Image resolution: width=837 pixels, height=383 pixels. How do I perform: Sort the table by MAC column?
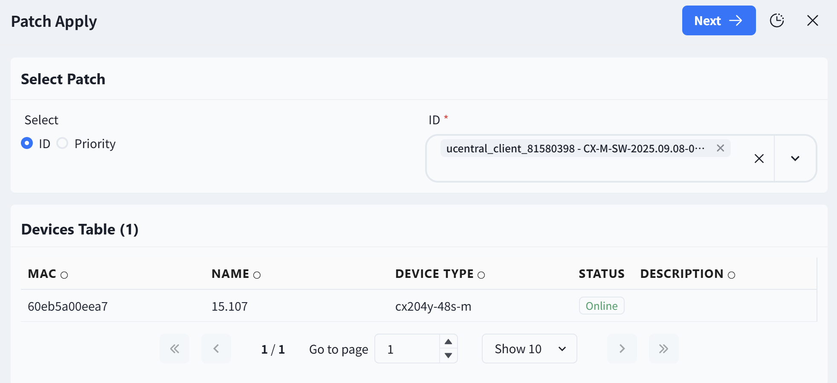tap(64, 275)
